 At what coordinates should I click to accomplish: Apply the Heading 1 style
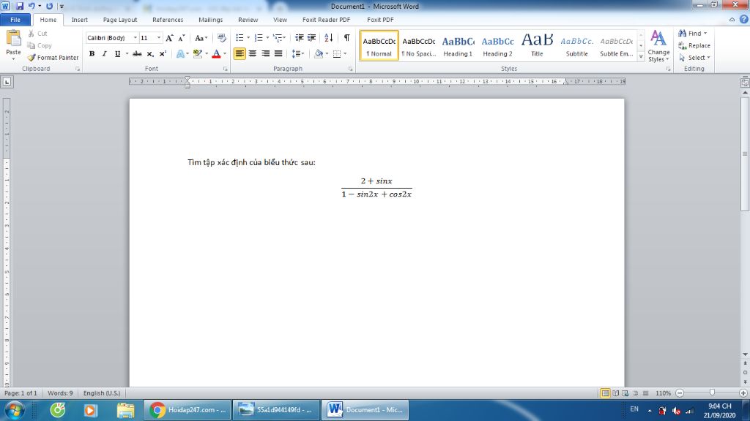click(x=458, y=45)
